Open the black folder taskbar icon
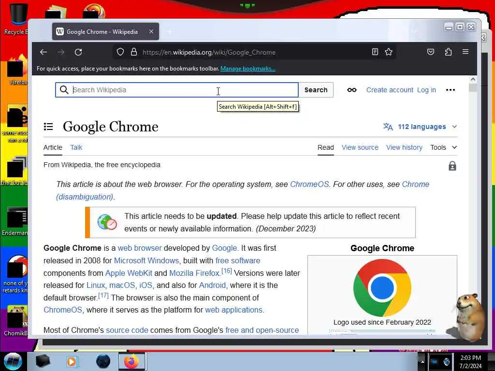The height and width of the screenshot is (371, 495). 43,361
